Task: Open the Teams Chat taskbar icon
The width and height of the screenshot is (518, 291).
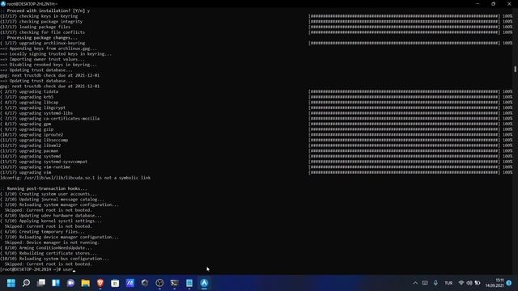Action: [70, 283]
